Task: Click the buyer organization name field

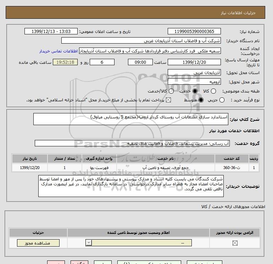Action: coord(141,41)
